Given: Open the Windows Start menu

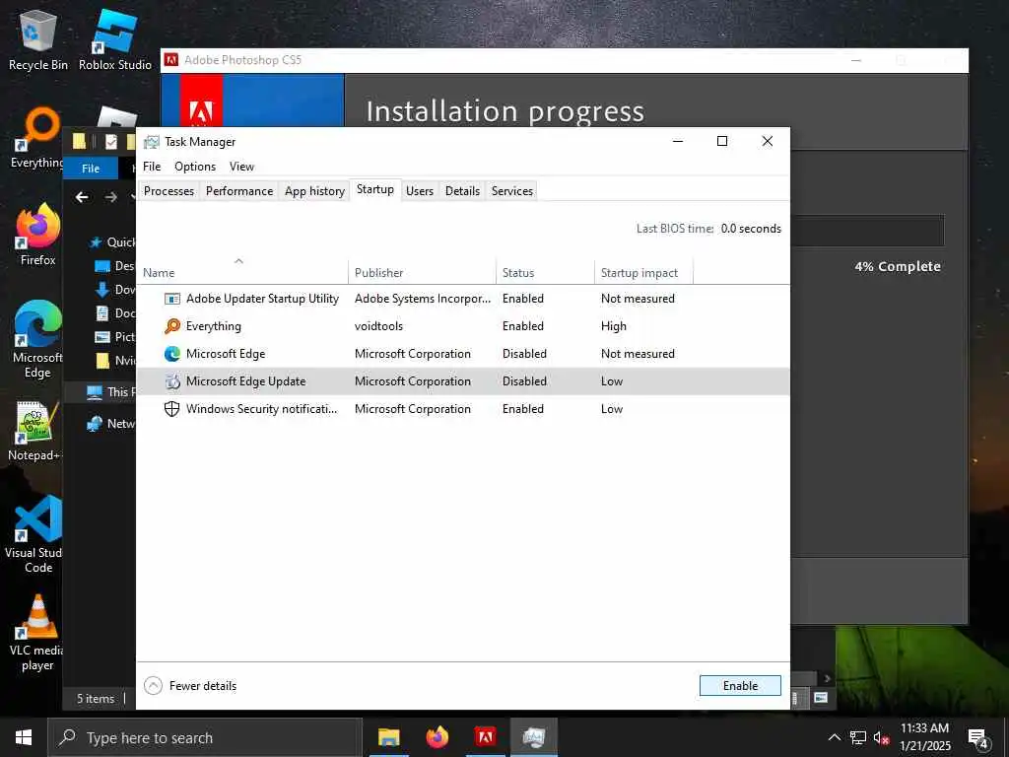Looking at the screenshot, I should 24,737.
